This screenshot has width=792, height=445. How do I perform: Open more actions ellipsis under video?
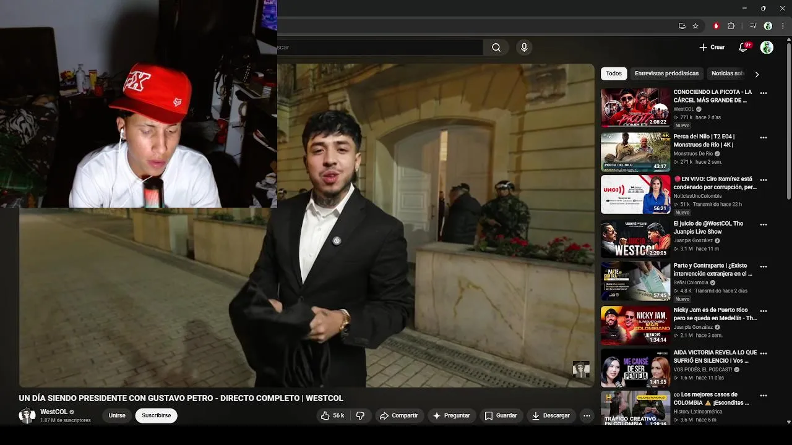(x=587, y=416)
